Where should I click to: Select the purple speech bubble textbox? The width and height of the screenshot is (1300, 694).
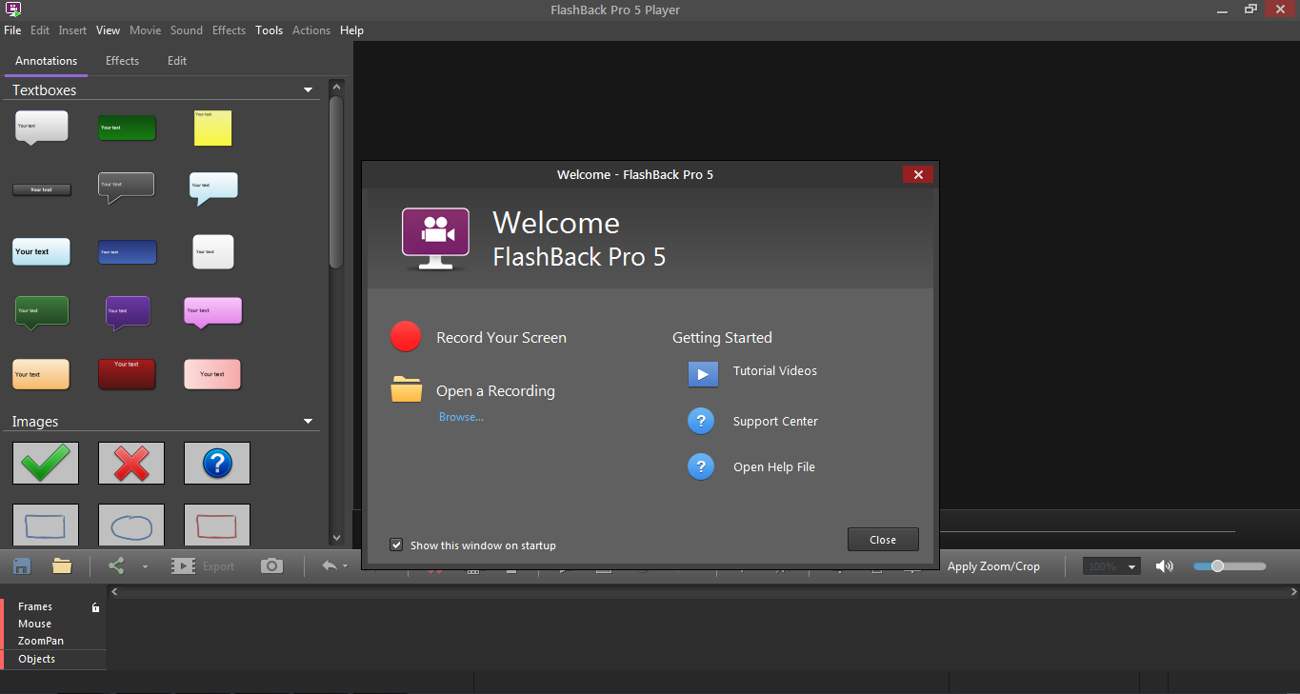[x=128, y=313]
